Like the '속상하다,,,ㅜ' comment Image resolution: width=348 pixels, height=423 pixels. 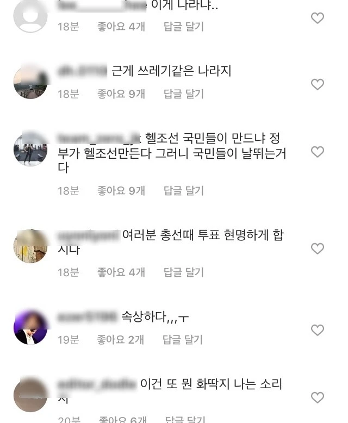tap(317, 330)
